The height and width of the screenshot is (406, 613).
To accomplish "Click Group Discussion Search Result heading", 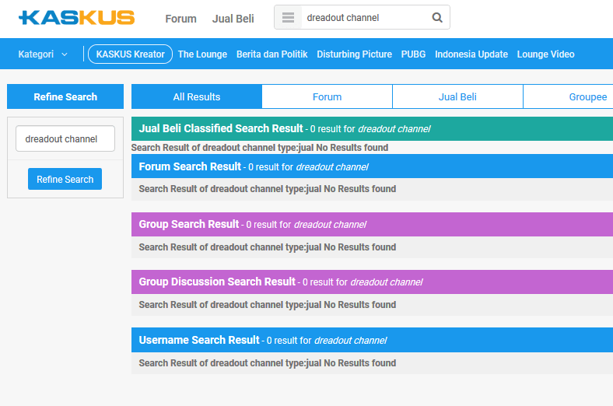I will click(x=217, y=282).
